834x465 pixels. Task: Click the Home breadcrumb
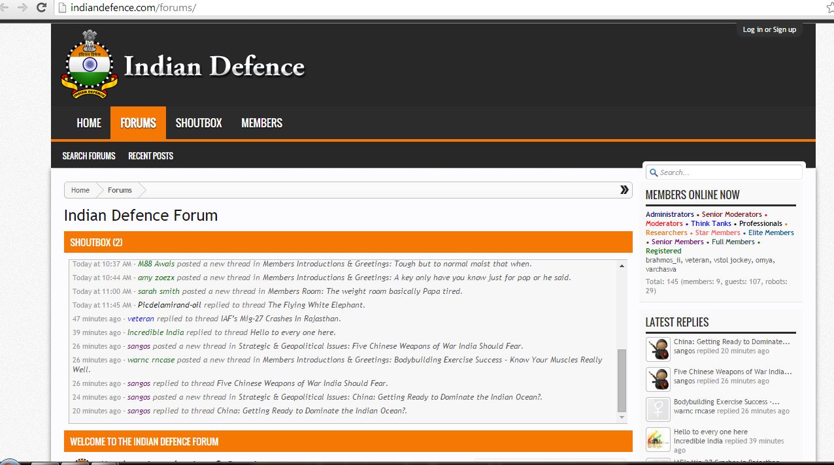point(80,190)
